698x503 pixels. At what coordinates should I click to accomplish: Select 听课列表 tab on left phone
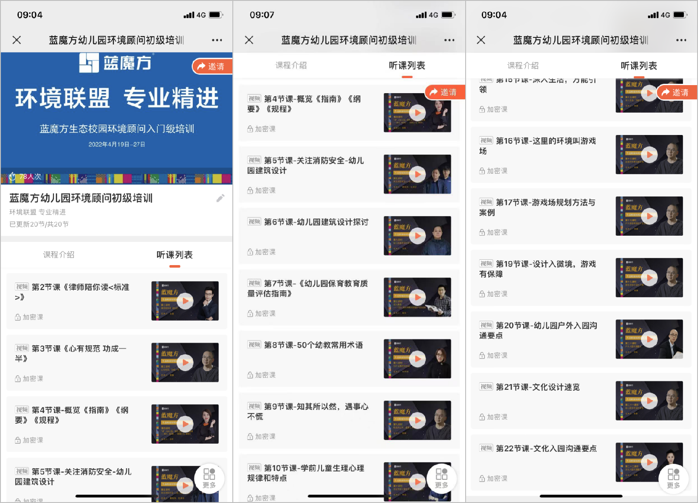pyautogui.click(x=175, y=255)
